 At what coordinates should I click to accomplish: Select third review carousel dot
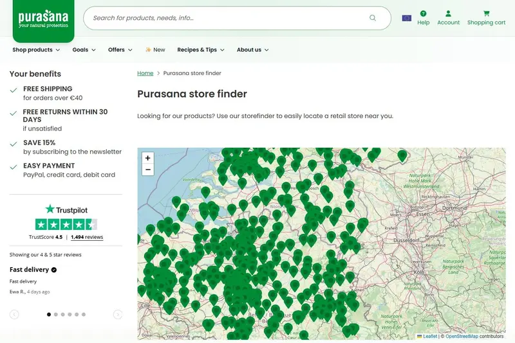click(x=62, y=315)
